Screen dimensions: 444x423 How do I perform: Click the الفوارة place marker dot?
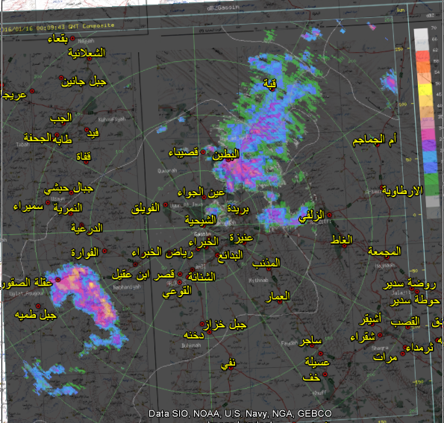104,251
